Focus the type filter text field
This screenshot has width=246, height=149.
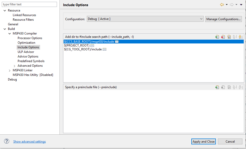tap(29, 4)
